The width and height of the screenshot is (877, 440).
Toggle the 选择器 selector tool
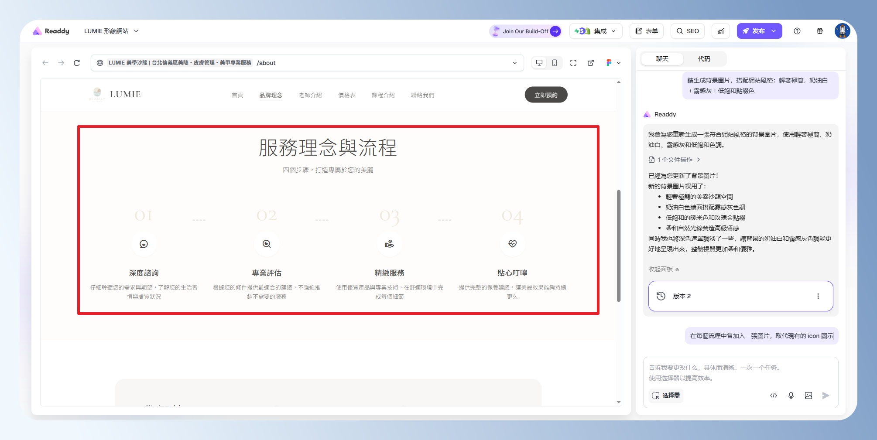tap(666, 396)
